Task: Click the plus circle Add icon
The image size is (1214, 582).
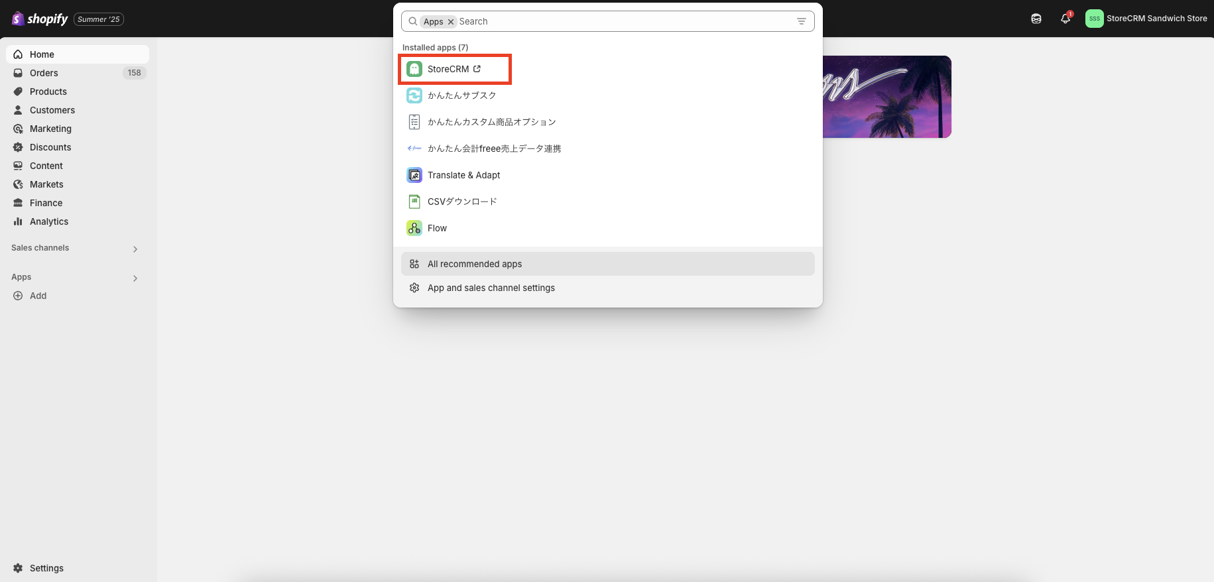Action: pos(18,296)
